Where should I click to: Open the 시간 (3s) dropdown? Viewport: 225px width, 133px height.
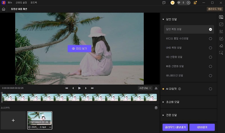[x=145, y=88]
